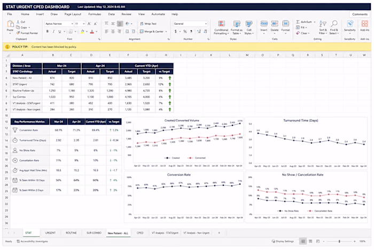Toggle Wrap Text
Viewport: 374px width, 250px height.
point(148,24)
